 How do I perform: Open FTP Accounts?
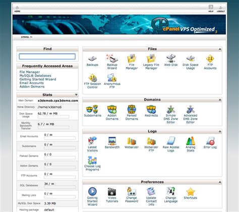pos(210,62)
